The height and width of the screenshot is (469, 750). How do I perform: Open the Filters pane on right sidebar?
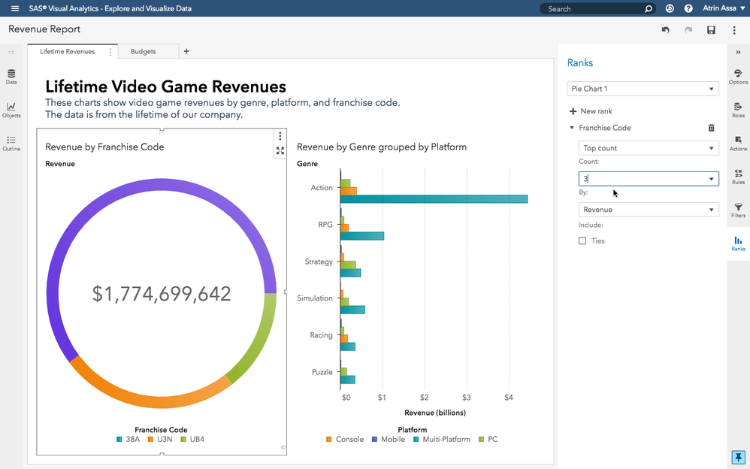pyautogui.click(x=738, y=210)
